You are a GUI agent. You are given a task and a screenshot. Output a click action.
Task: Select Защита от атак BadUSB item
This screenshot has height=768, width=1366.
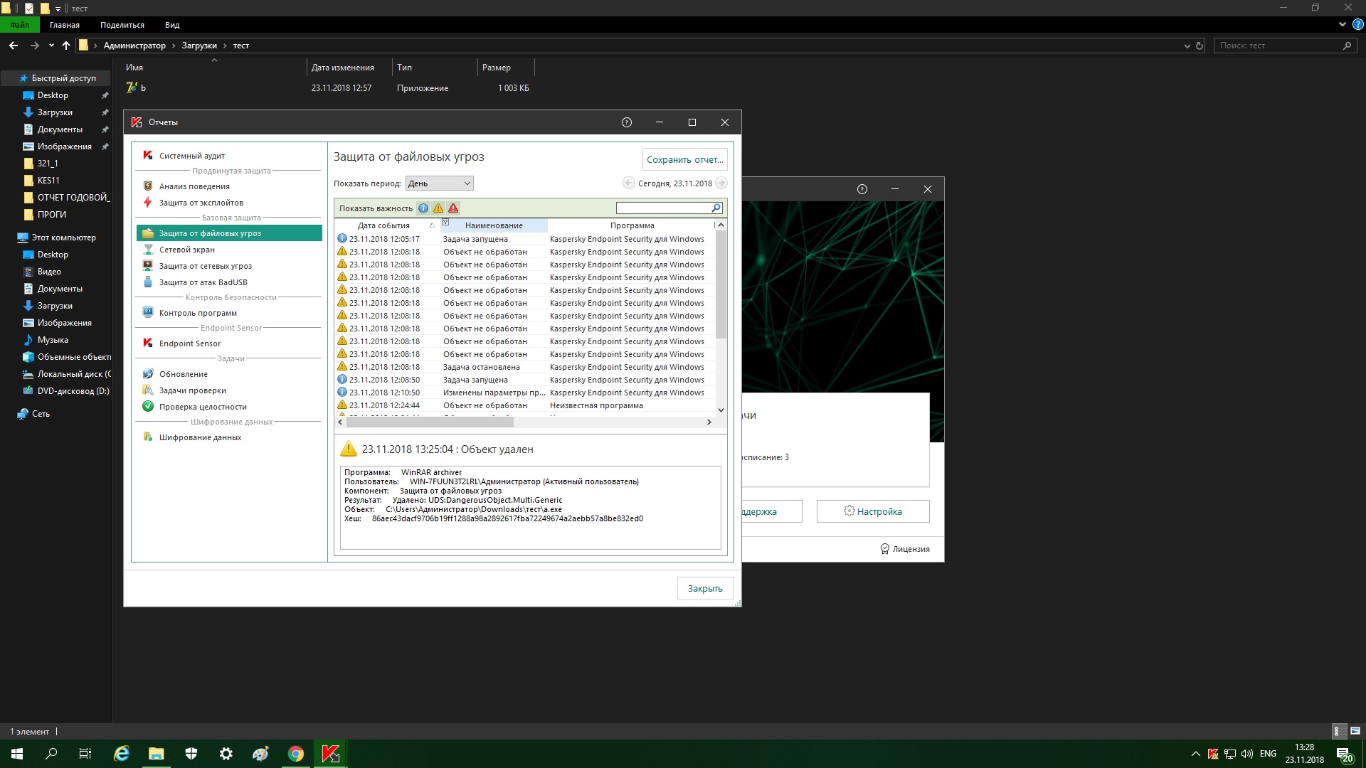point(203,282)
